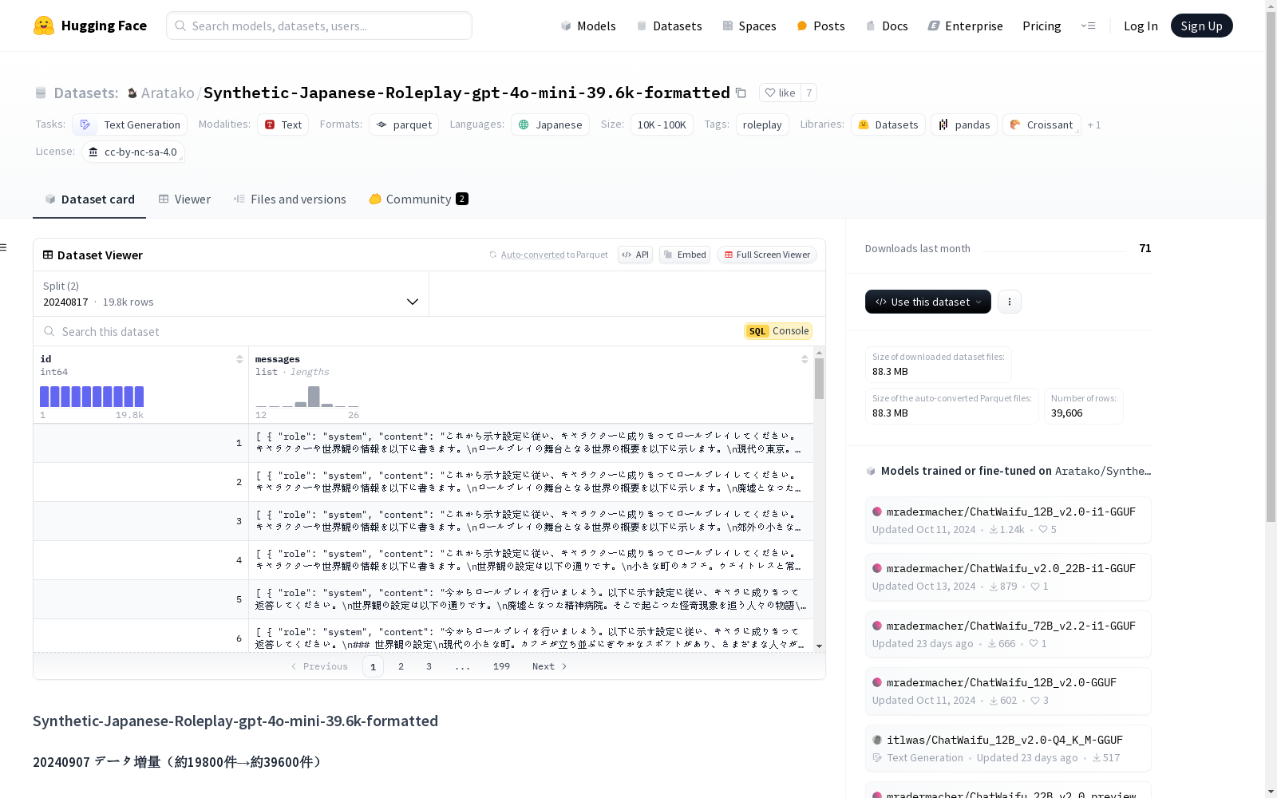Screen dimensions: 1277x798
Task: Go to Spaces in top navigation
Action: [749, 26]
